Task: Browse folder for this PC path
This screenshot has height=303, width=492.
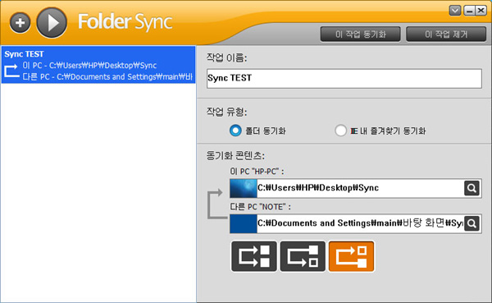Action: (x=471, y=188)
